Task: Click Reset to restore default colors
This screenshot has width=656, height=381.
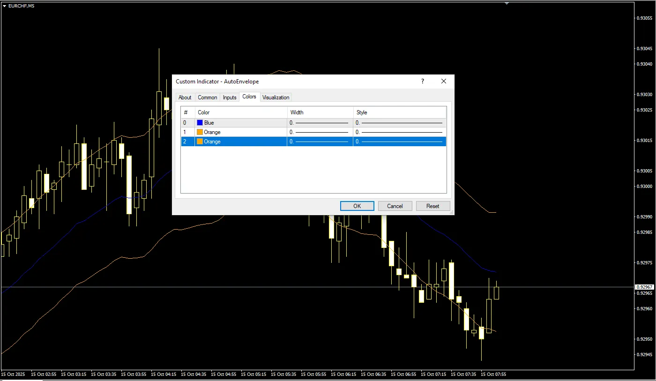Action: pos(432,206)
